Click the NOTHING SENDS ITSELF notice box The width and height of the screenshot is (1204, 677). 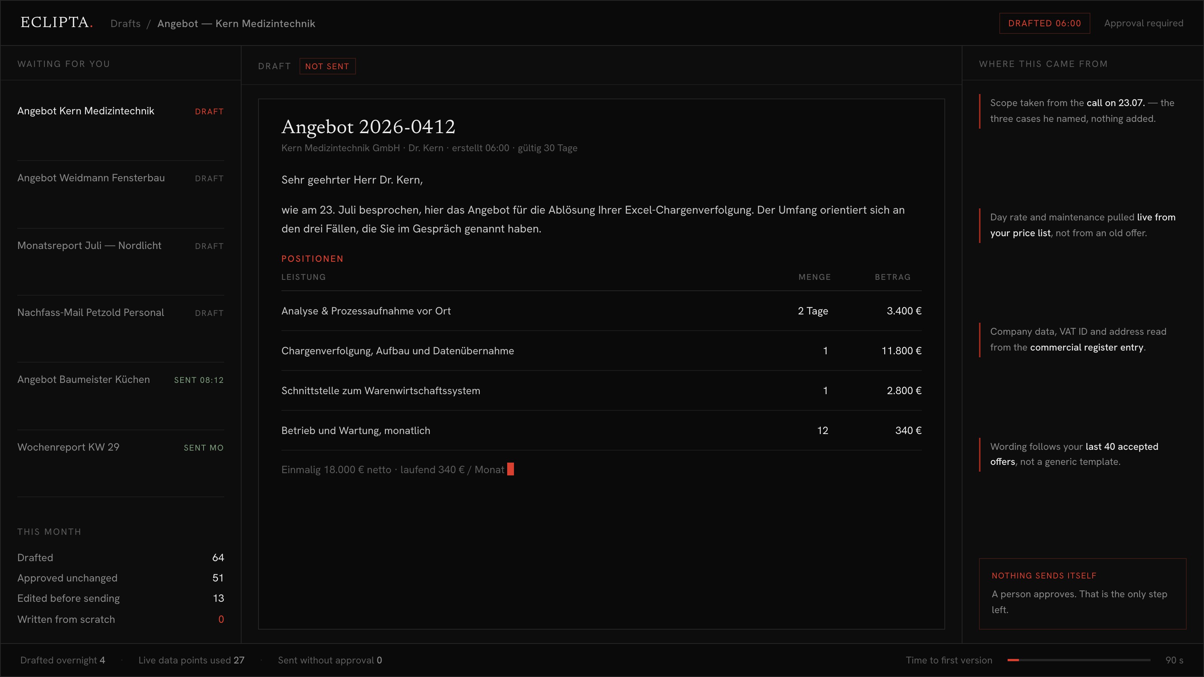click(x=1082, y=594)
